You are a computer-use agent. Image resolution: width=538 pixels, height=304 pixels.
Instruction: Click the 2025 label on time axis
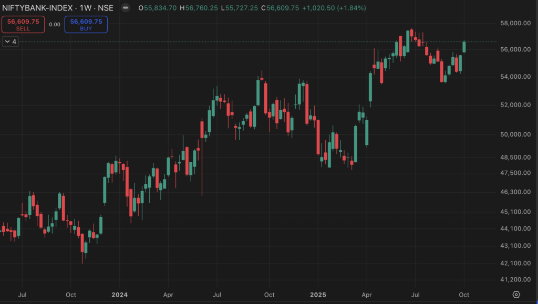(318, 295)
